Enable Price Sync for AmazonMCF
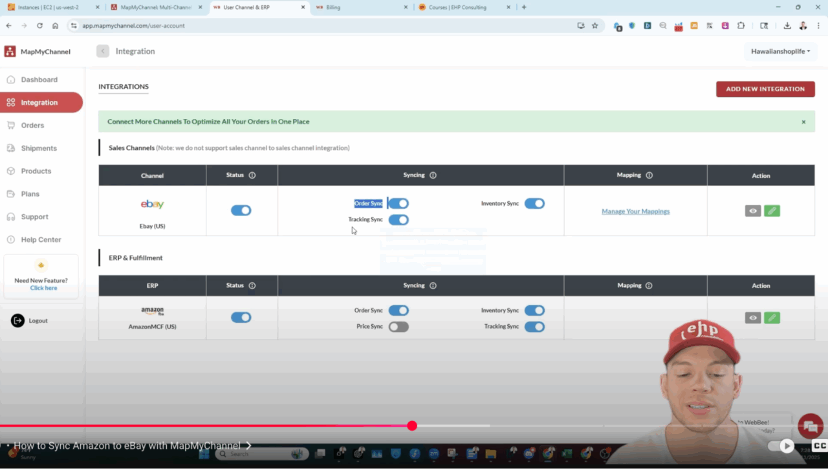The image size is (828, 469). pos(398,327)
